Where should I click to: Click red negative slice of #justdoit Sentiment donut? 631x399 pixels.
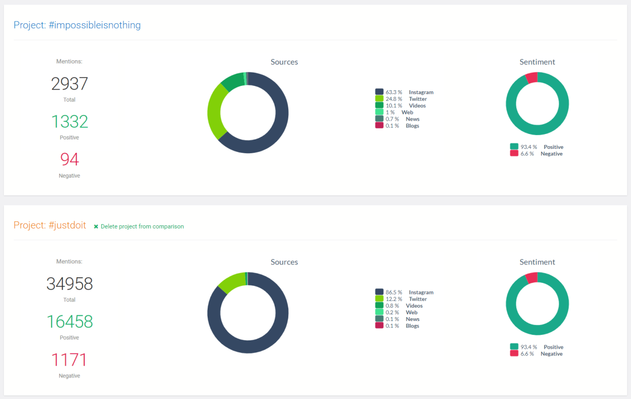[x=532, y=278]
